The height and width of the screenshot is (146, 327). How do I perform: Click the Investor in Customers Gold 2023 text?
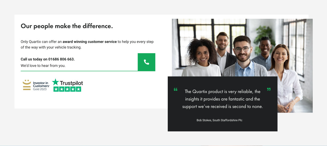click(41, 86)
